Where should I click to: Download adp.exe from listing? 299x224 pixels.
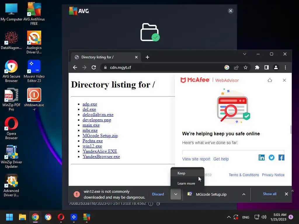coord(90,104)
